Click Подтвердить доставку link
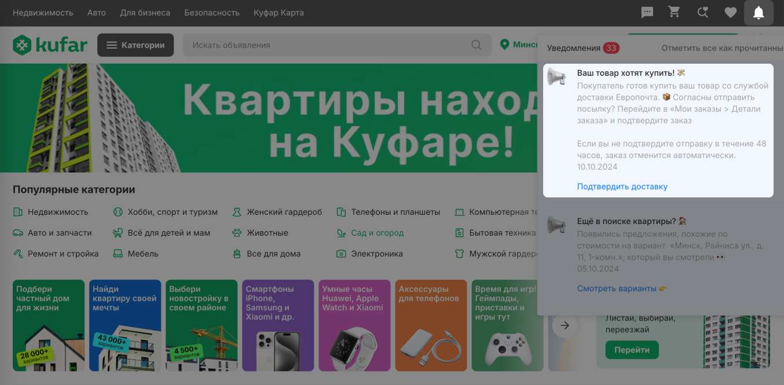 622,186
